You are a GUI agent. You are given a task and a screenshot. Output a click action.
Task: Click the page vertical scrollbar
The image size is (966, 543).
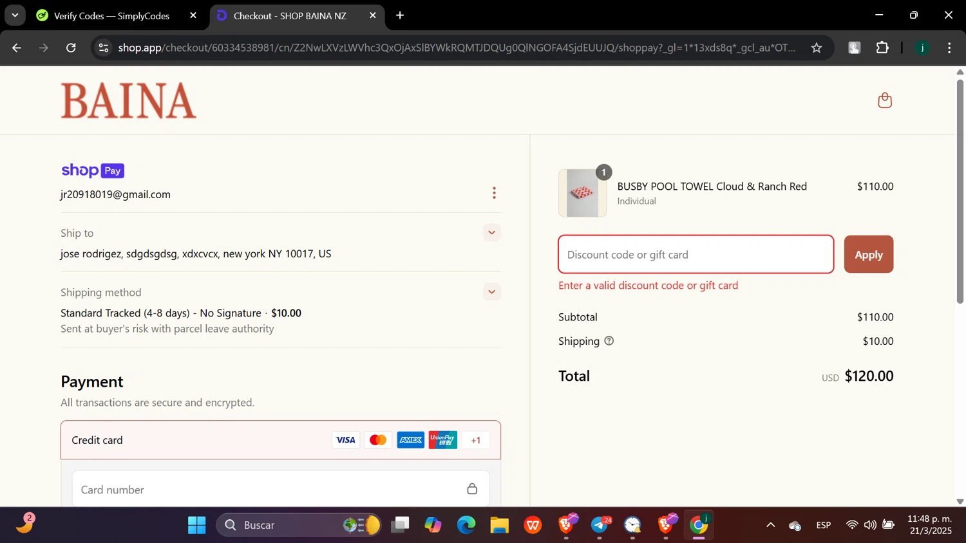click(x=960, y=191)
